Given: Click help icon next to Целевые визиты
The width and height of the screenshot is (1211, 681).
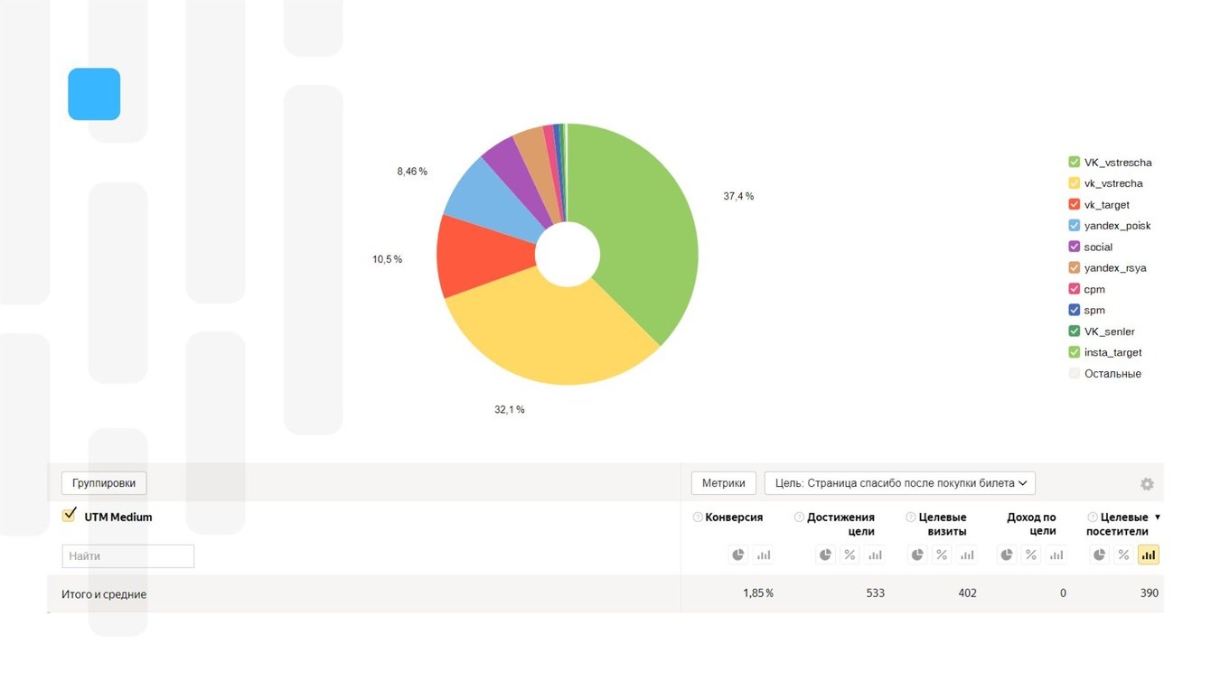Looking at the screenshot, I should (x=911, y=518).
